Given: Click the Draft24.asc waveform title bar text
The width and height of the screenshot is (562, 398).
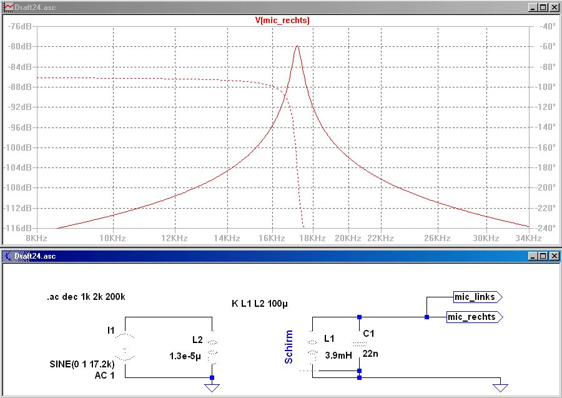Looking at the screenshot, I should click(x=35, y=7).
